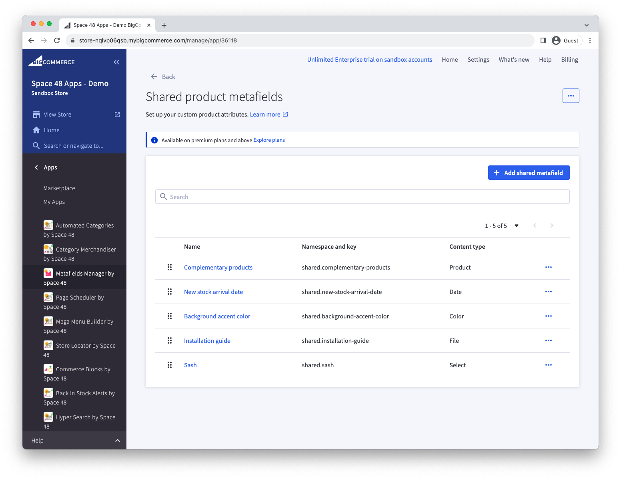Viewport: 621px width, 479px height.
Task: Open the browser side panel icon
Action: (543, 40)
